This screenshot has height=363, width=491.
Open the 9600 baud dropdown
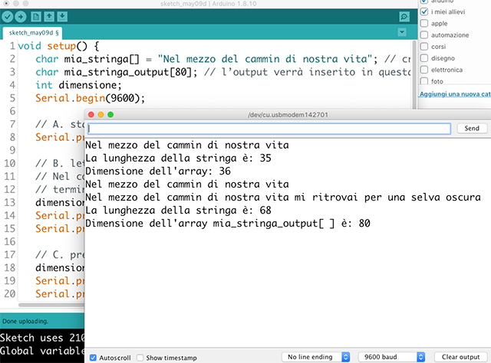click(391, 357)
